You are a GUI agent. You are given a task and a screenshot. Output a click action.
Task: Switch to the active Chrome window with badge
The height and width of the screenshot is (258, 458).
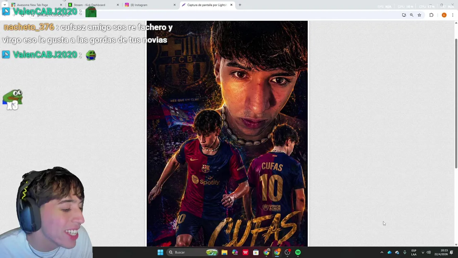click(277, 252)
